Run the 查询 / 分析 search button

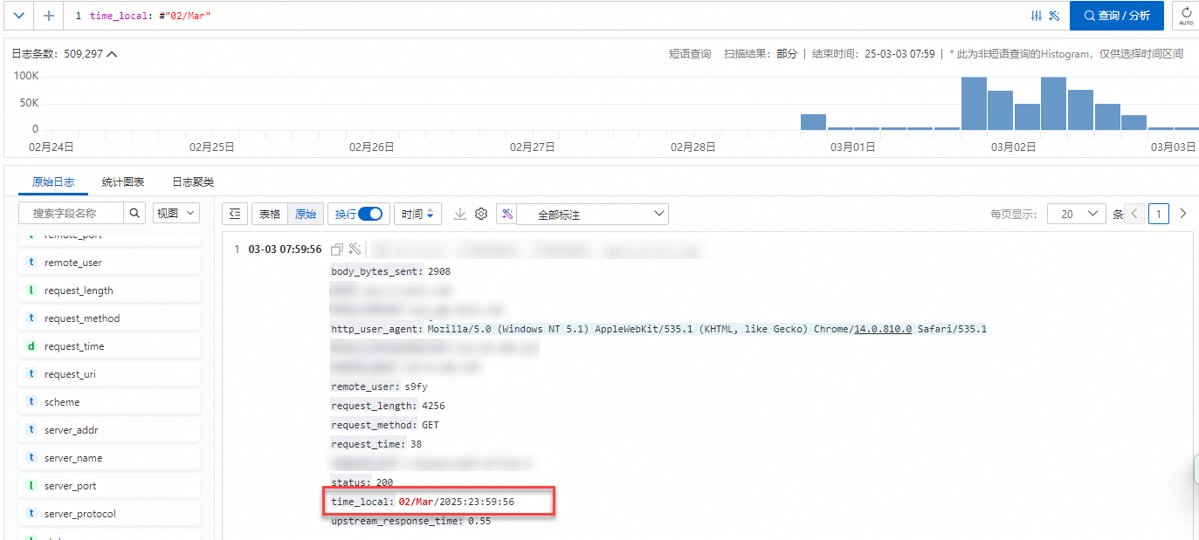pyautogui.click(x=1117, y=16)
